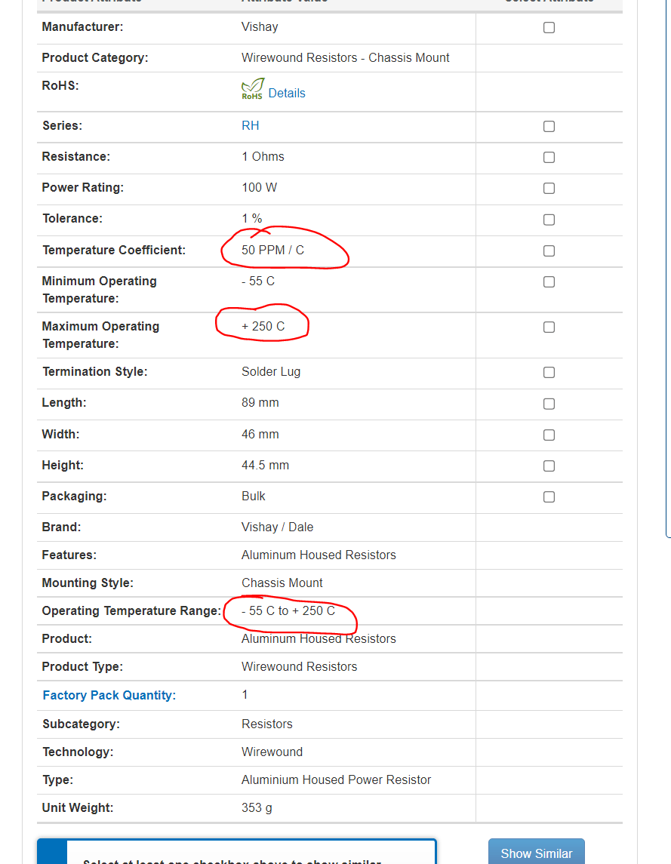671x864 pixels.
Task: Check the Width 46 mm checkbox
Action: pos(549,435)
